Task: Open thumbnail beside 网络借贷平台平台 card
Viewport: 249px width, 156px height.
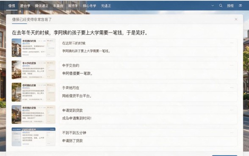Action: [33, 92]
